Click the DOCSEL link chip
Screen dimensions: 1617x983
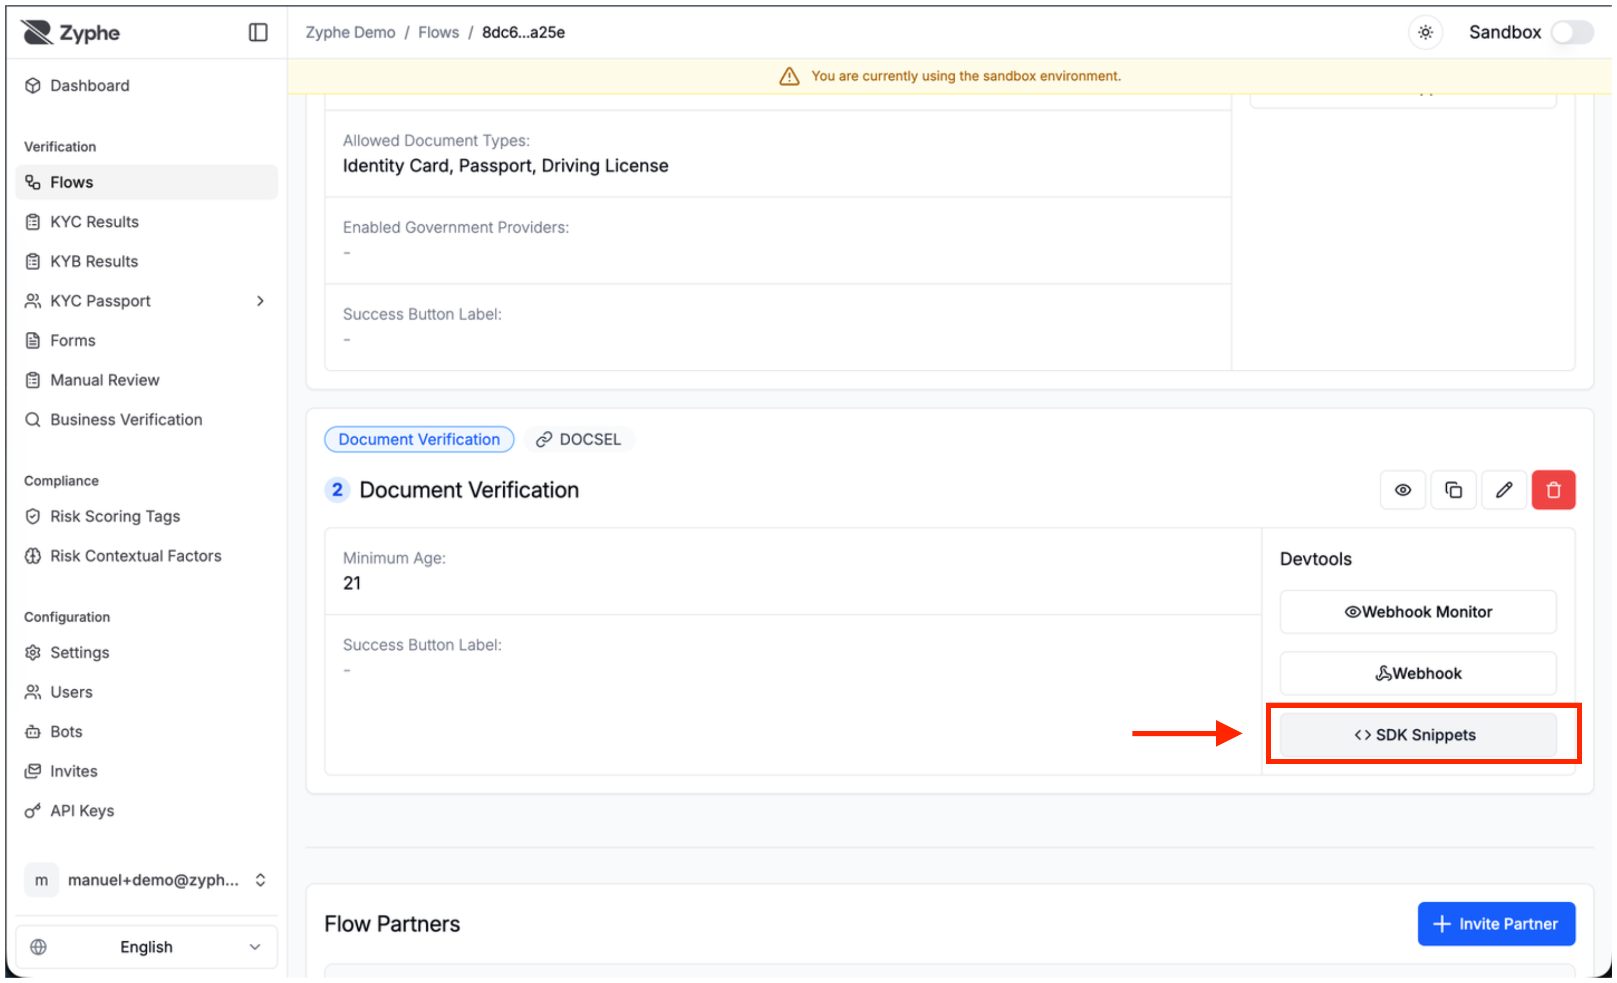point(578,439)
